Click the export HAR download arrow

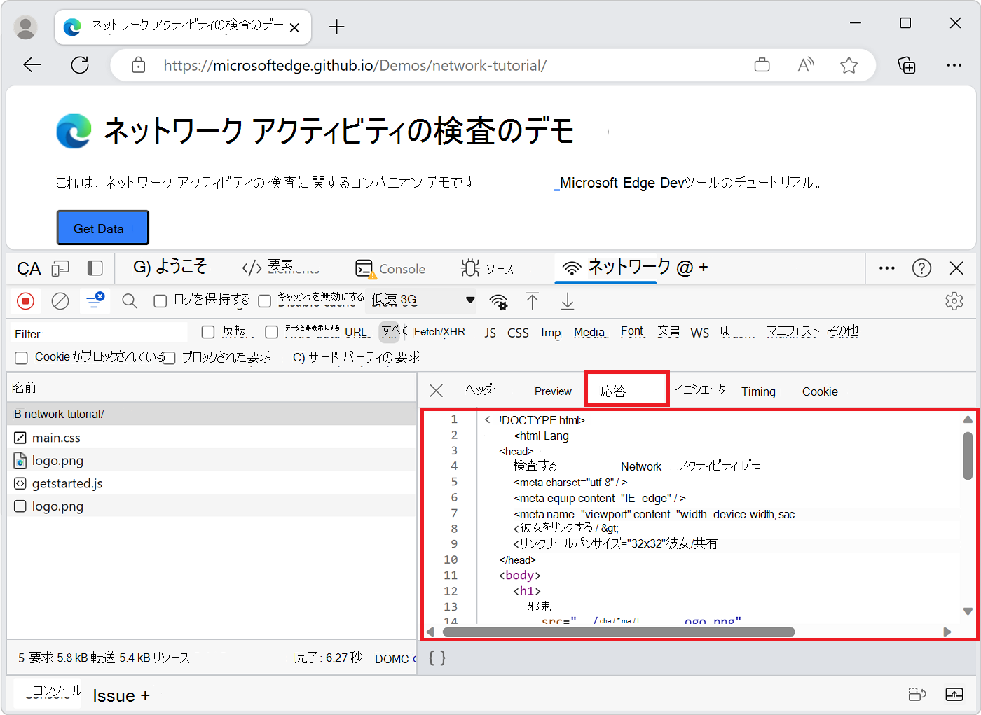(x=568, y=301)
